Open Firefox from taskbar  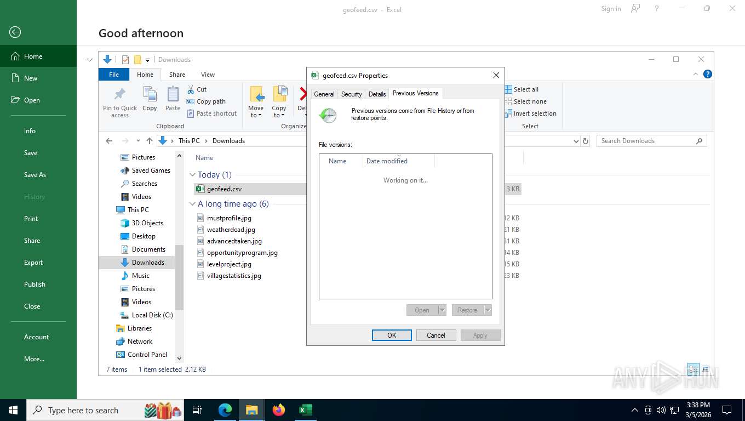point(279,410)
